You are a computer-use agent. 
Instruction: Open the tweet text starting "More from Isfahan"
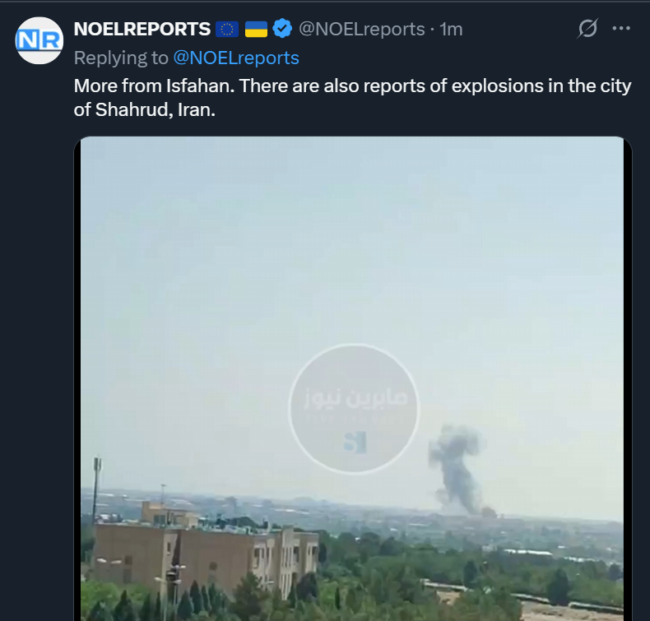point(352,98)
